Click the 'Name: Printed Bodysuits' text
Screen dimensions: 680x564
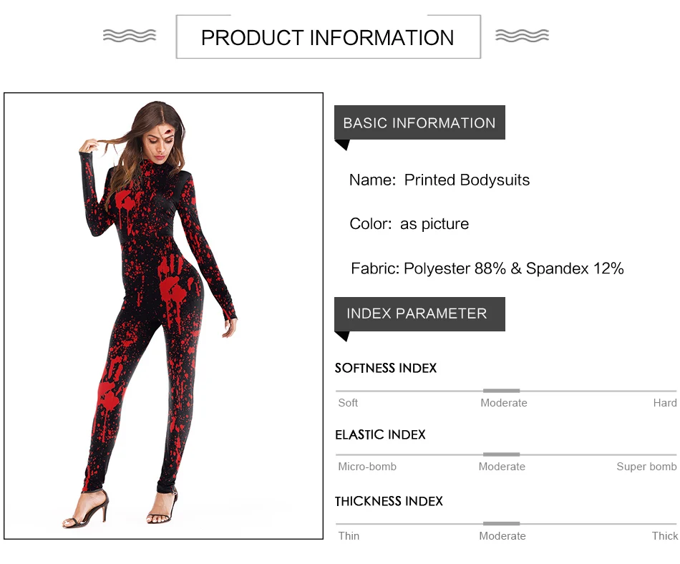[x=439, y=180]
